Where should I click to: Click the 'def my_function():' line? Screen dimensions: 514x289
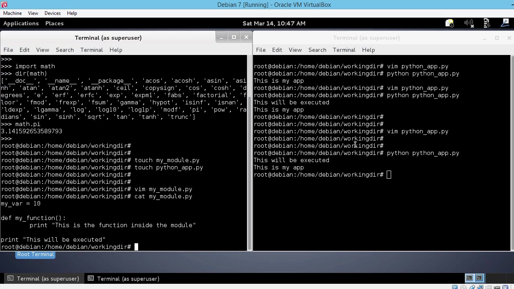(33, 218)
